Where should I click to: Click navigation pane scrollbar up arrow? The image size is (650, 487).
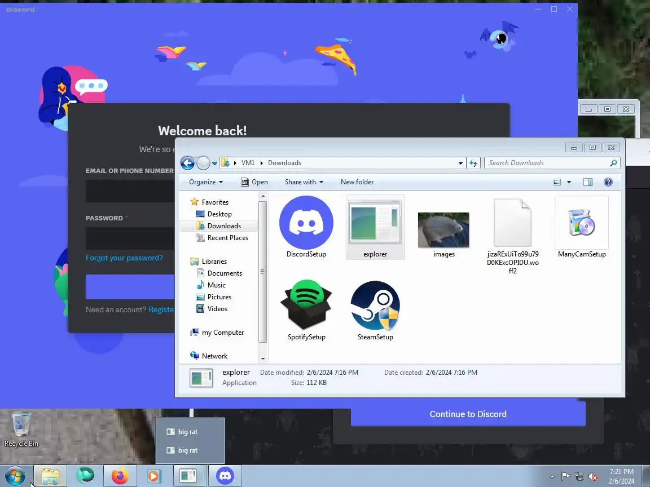point(262,196)
